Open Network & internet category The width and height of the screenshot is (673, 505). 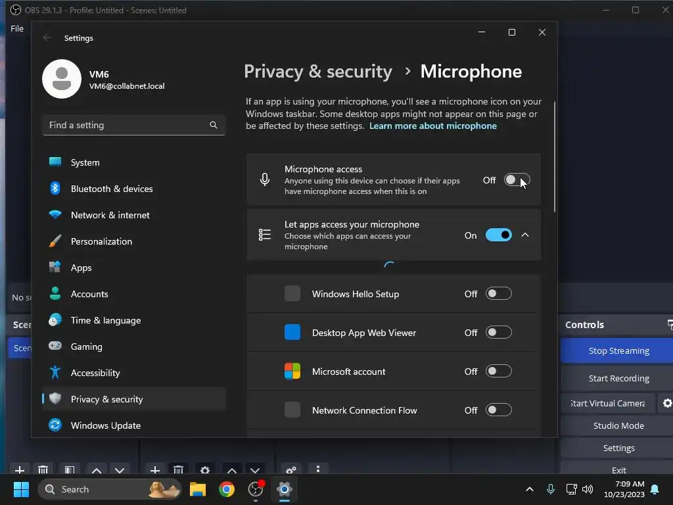(133, 215)
